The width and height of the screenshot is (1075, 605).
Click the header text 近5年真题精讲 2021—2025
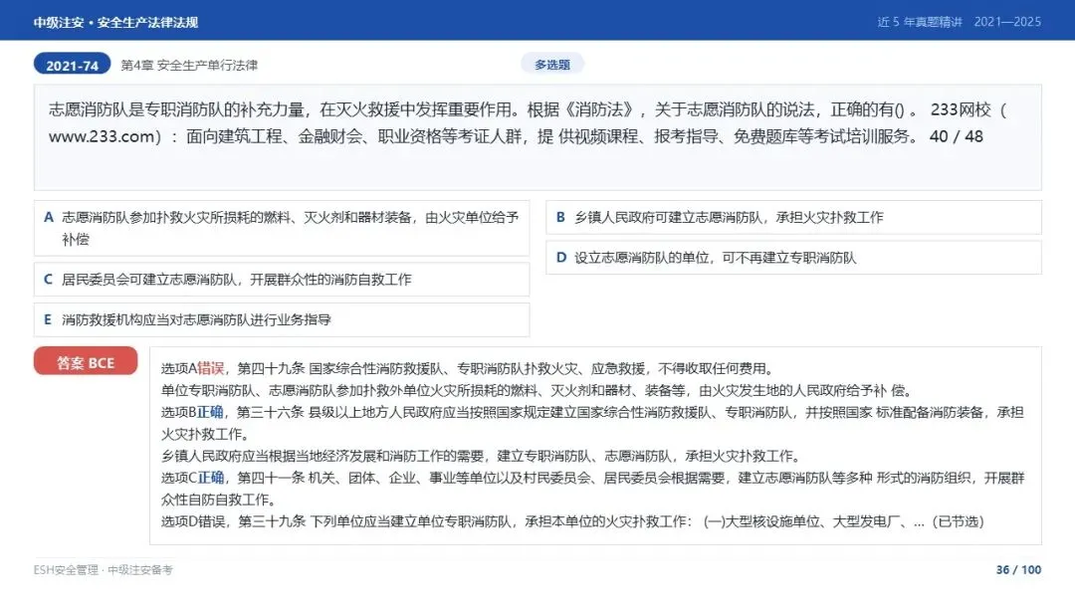pyautogui.click(x=960, y=22)
